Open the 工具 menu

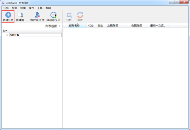point(40,8)
